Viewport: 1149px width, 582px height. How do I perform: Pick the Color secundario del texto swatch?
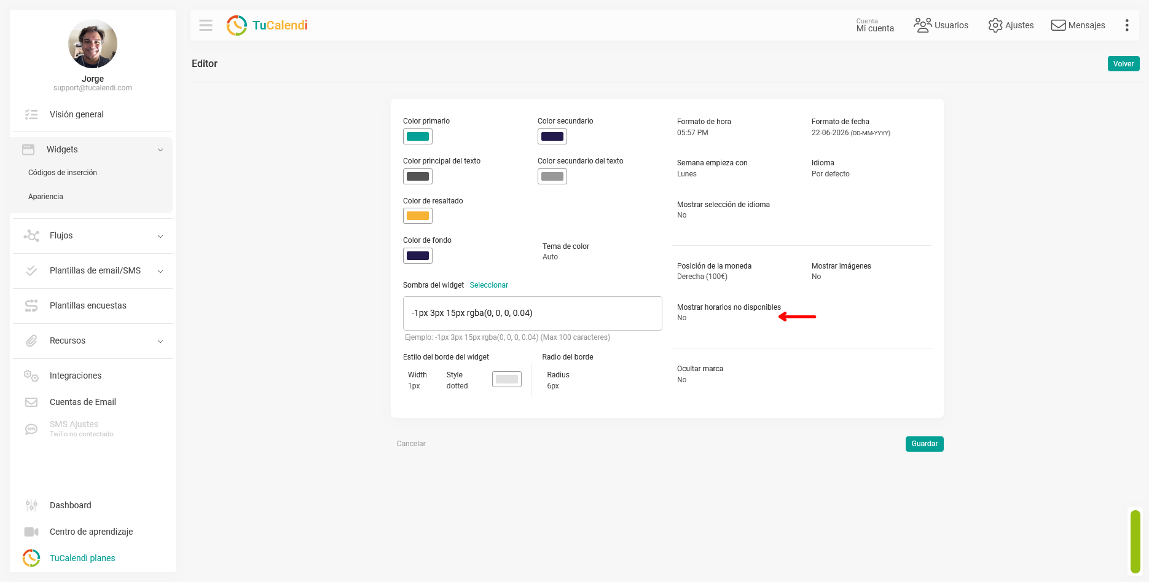[552, 176]
